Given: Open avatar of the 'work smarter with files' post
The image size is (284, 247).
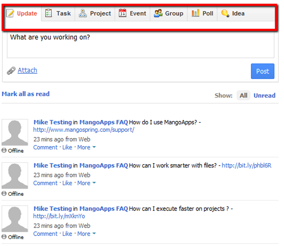Looking at the screenshot, I should pos(15,175).
